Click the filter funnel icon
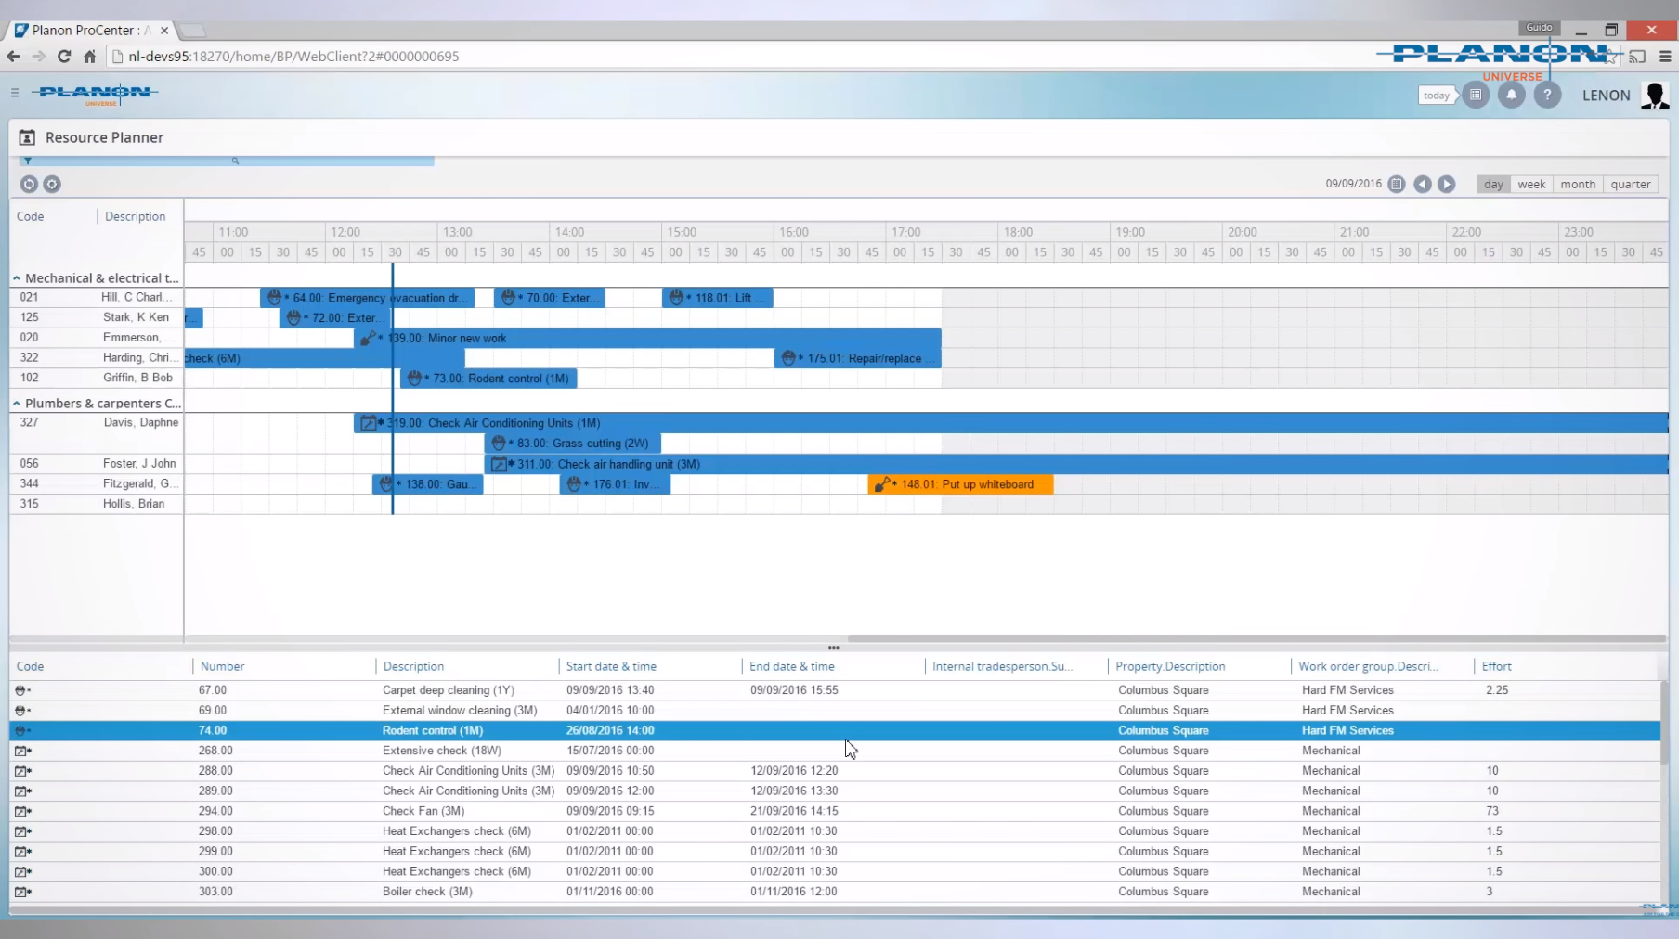Screen dimensions: 1679x939 [28, 161]
